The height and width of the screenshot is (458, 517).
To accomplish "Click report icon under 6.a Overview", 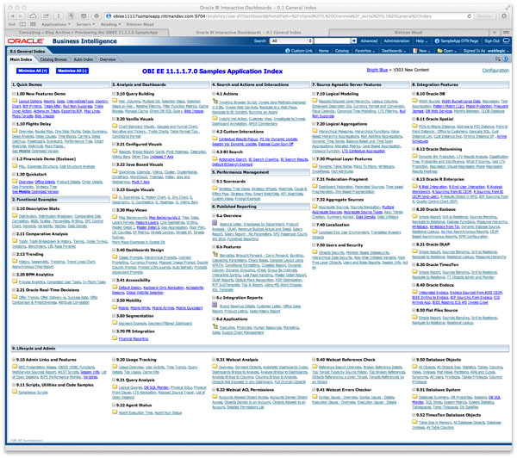I will [215, 223].
